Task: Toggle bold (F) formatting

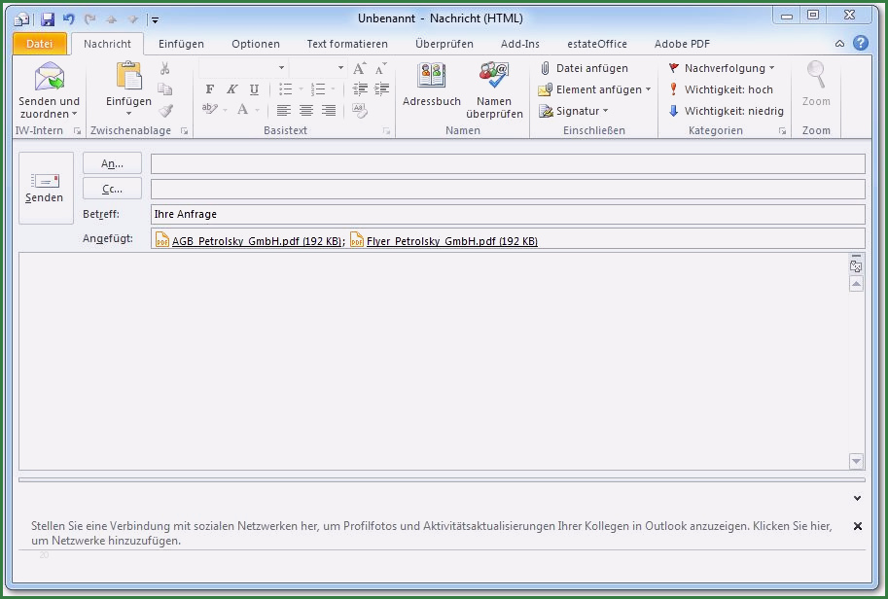Action: (x=210, y=89)
